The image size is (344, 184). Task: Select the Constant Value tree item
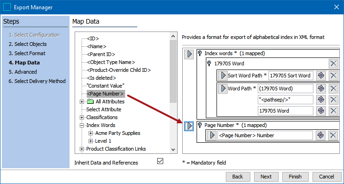click(106, 86)
